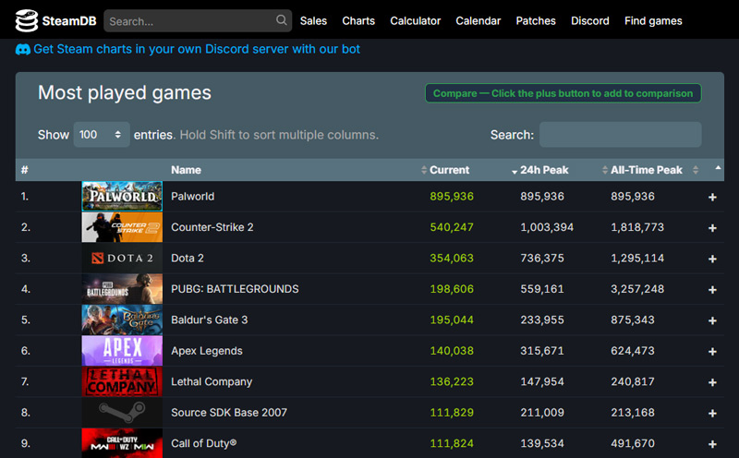Add Palworld to comparison with plus
This screenshot has width=739, height=458.
coord(712,197)
